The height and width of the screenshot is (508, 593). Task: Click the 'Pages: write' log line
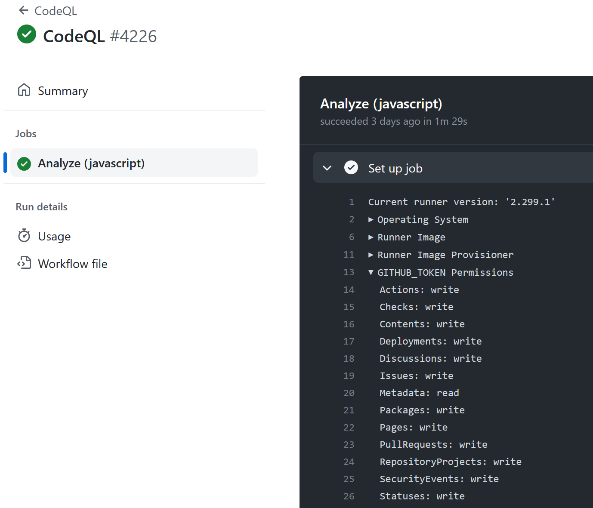pyautogui.click(x=414, y=427)
